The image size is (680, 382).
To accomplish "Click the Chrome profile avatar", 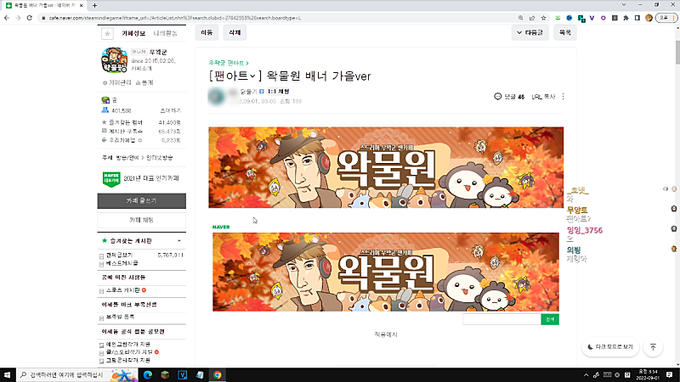I will 649,18.
